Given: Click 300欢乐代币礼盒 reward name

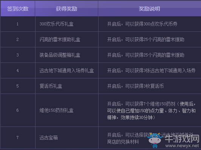Looking at the screenshot, I should pos(56,24).
